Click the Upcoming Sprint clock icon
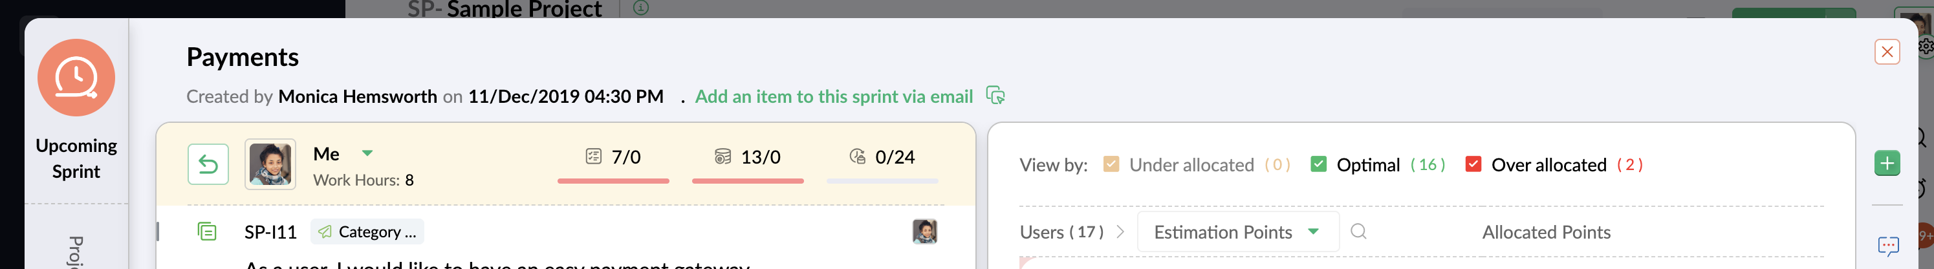The width and height of the screenshot is (1934, 269). click(x=76, y=78)
